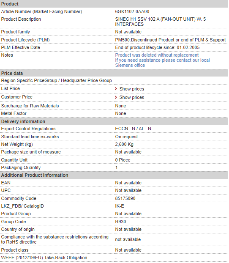The width and height of the screenshot is (229, 263).
Task: Select article number 6GK1102-0AA00
Action: [132, 11]
